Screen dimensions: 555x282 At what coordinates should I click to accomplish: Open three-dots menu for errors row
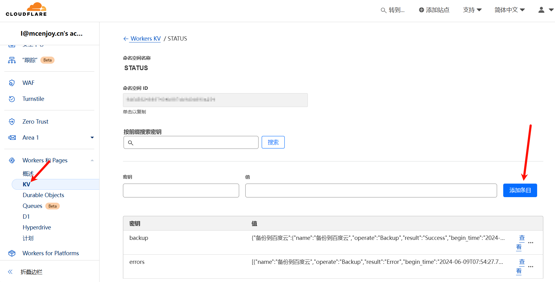tap(531, 267)
